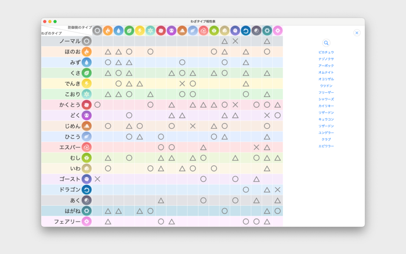This screenshot has height=254, width=406.
Task: Click the icon beside ゴースト row label
Action: (87, 179)
